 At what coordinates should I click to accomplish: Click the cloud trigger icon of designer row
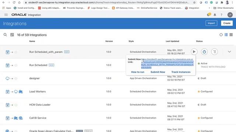tap(7, 78)
